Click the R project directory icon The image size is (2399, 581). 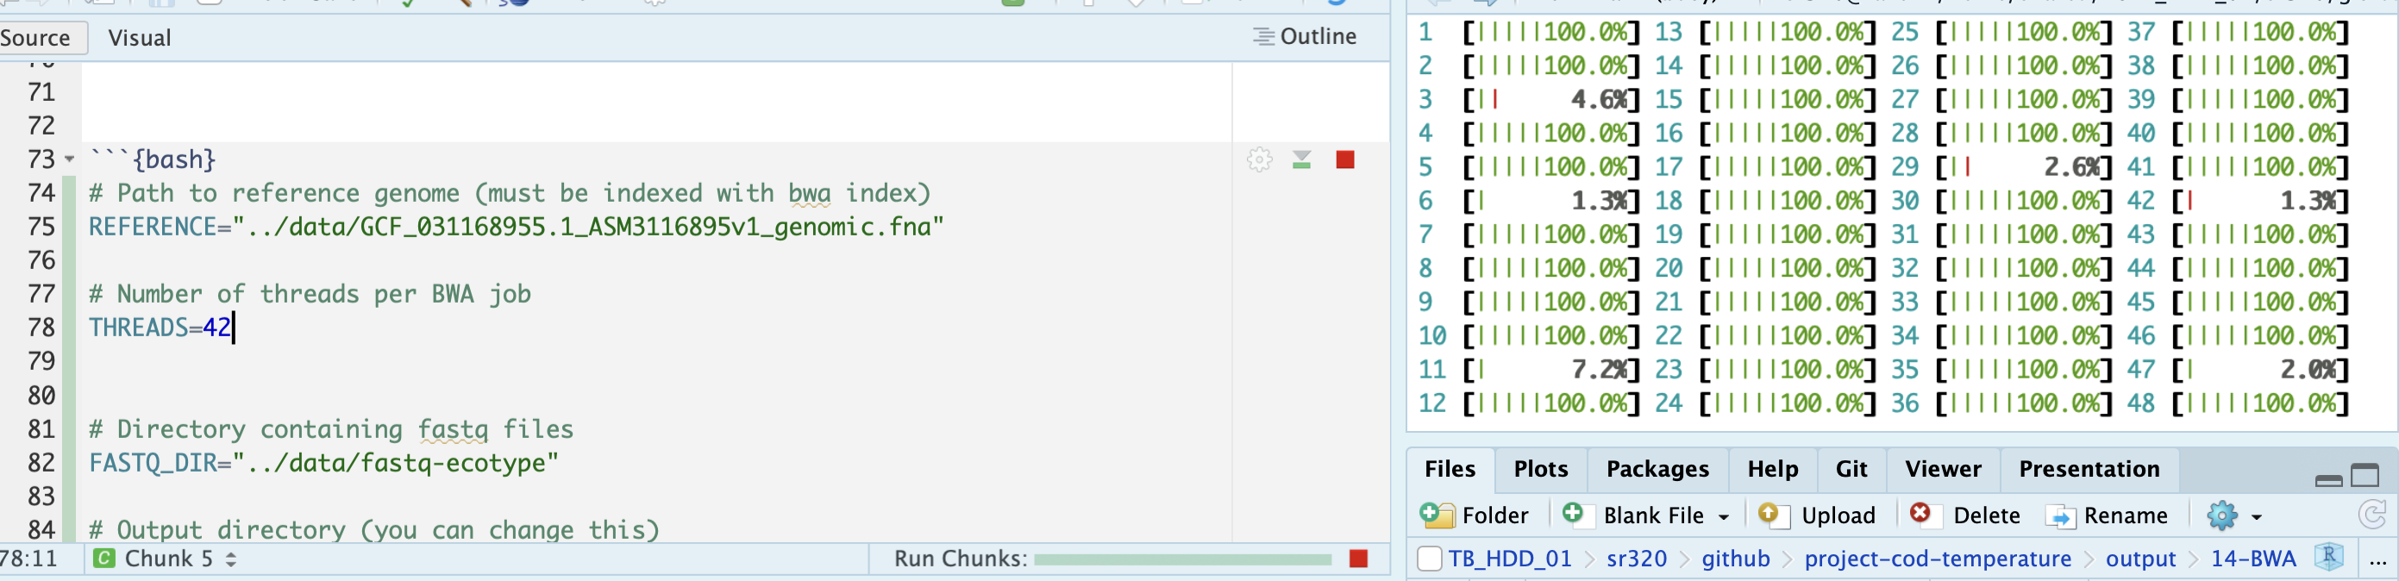(2329, 558)
